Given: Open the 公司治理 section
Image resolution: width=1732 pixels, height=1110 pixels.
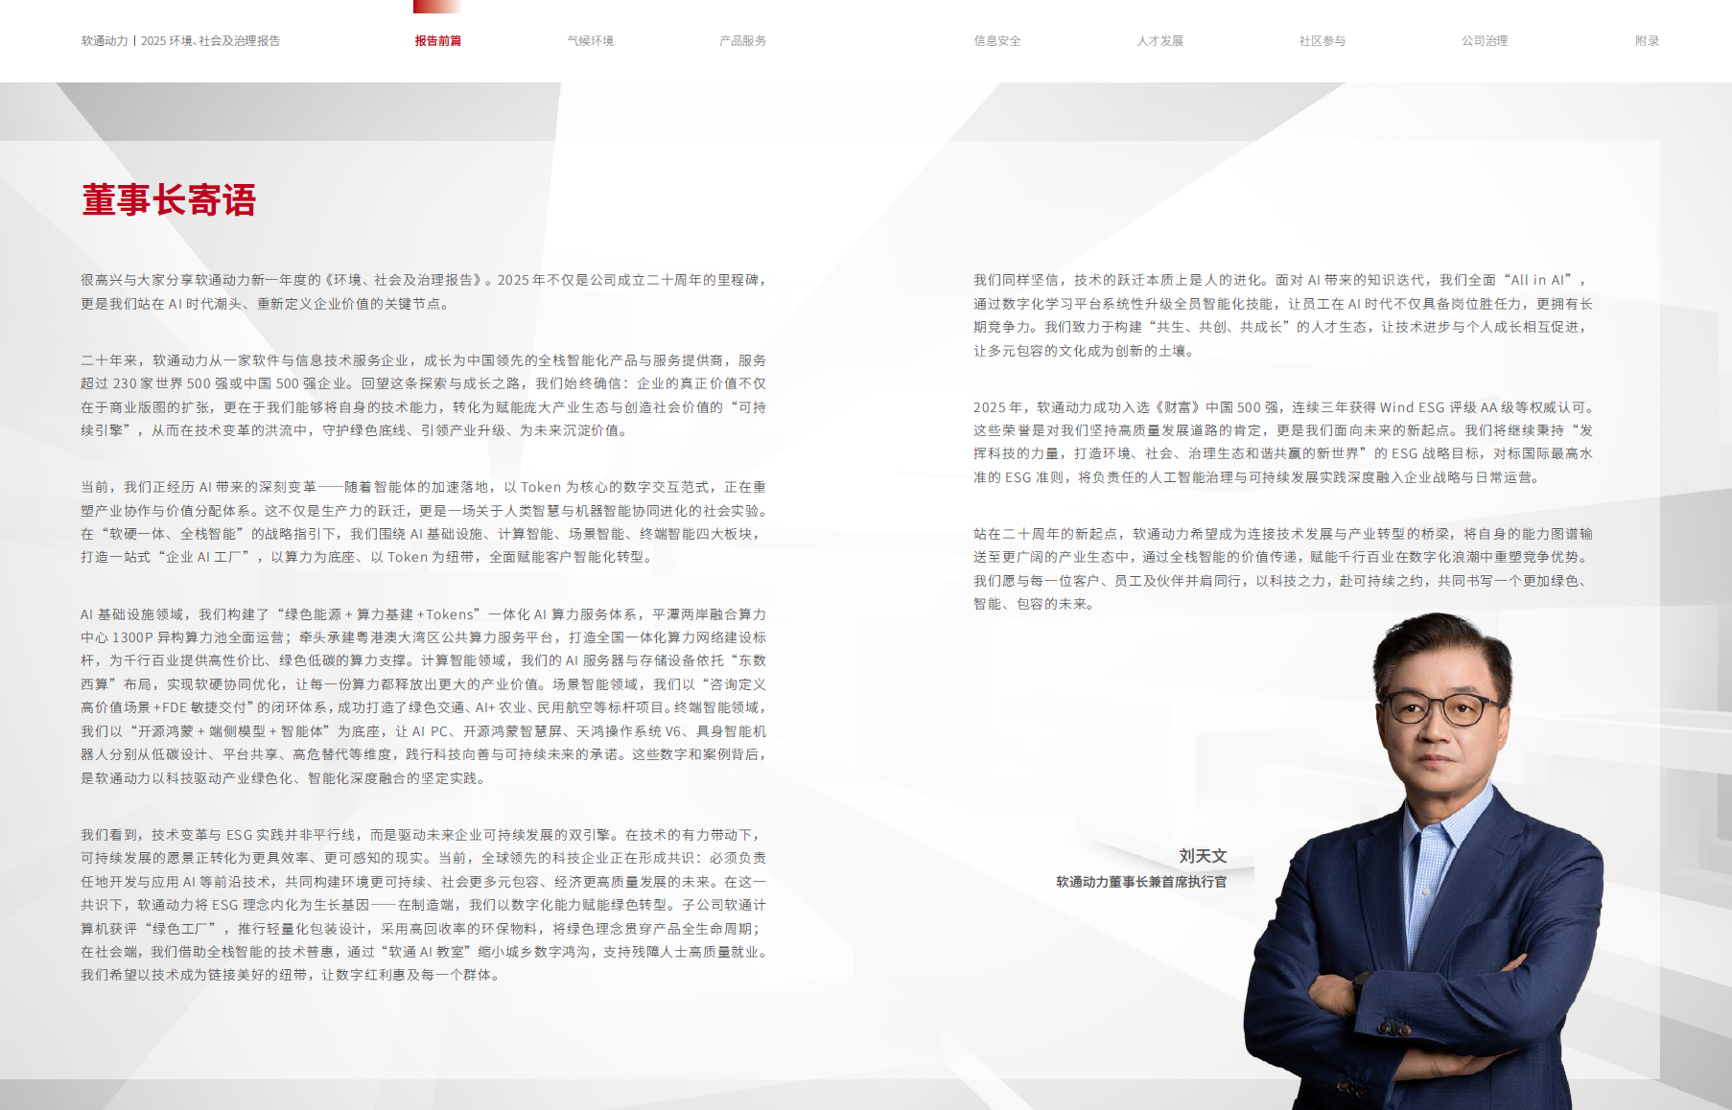Looking at the screenshot, I should (x=1484, y=41).
